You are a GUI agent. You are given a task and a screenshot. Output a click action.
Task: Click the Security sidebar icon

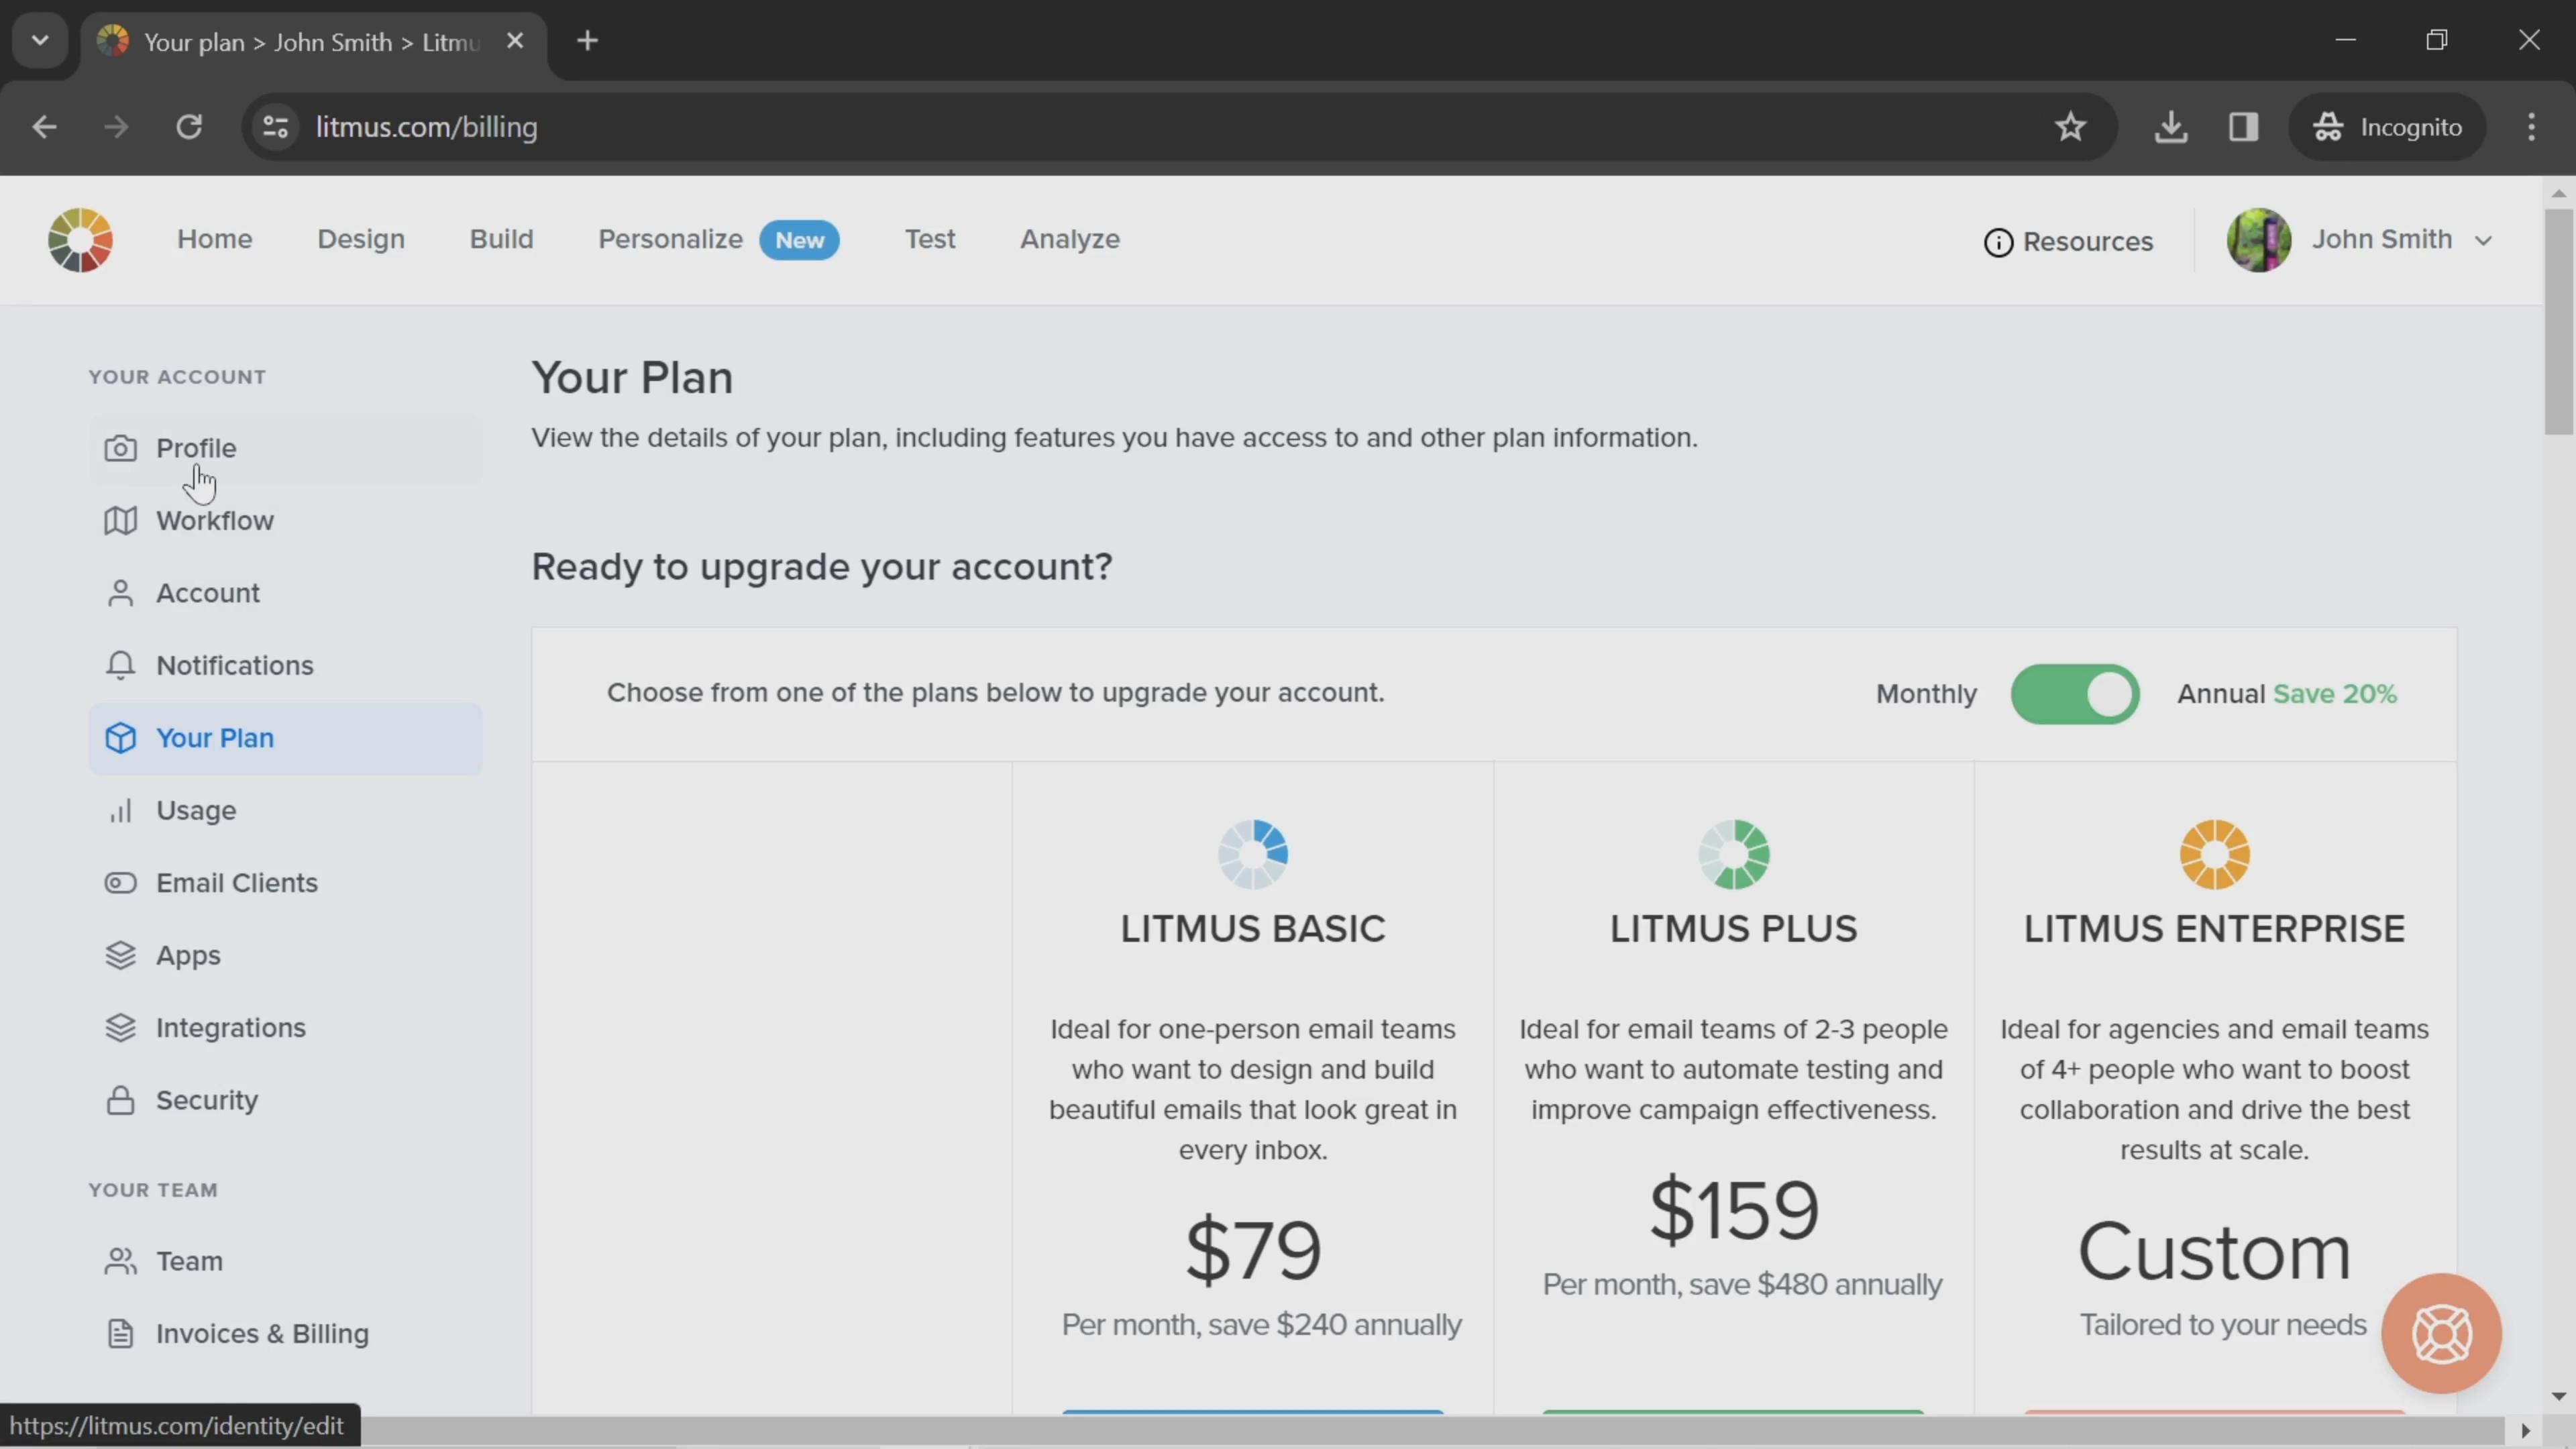[x=119, y=1099]
